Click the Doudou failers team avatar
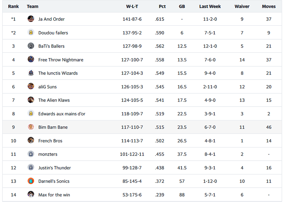The image size is (283, 204). pyautogui.click(x=31, y=32)
